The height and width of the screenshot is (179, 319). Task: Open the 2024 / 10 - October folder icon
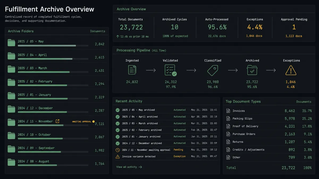[11, 136]
